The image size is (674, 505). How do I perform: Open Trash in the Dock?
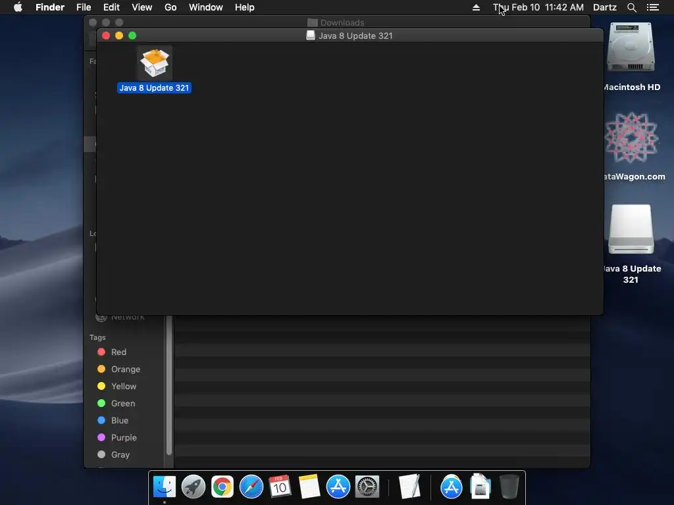click(x=509, y=487)
